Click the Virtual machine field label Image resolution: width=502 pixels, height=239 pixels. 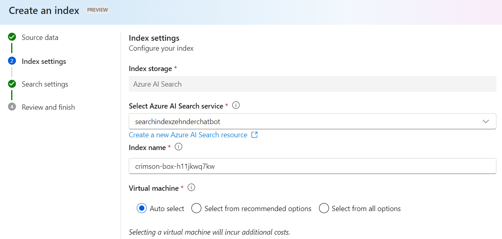(154, 188)
